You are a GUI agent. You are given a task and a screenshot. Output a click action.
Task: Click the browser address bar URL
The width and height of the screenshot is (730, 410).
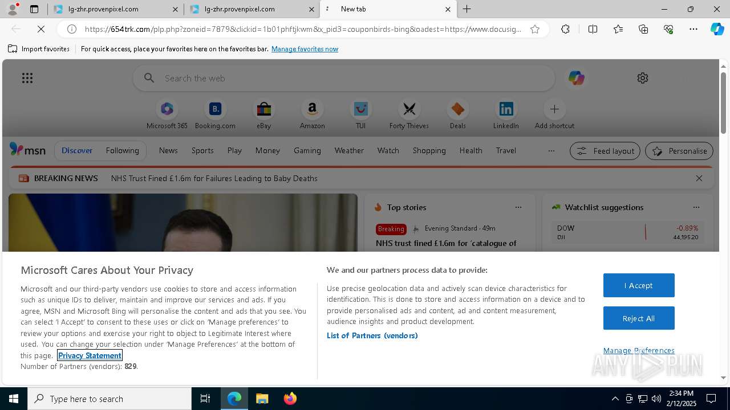click(303, 29)
